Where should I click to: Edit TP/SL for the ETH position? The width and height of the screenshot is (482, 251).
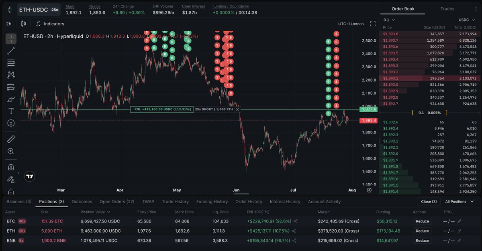point(460,231)
